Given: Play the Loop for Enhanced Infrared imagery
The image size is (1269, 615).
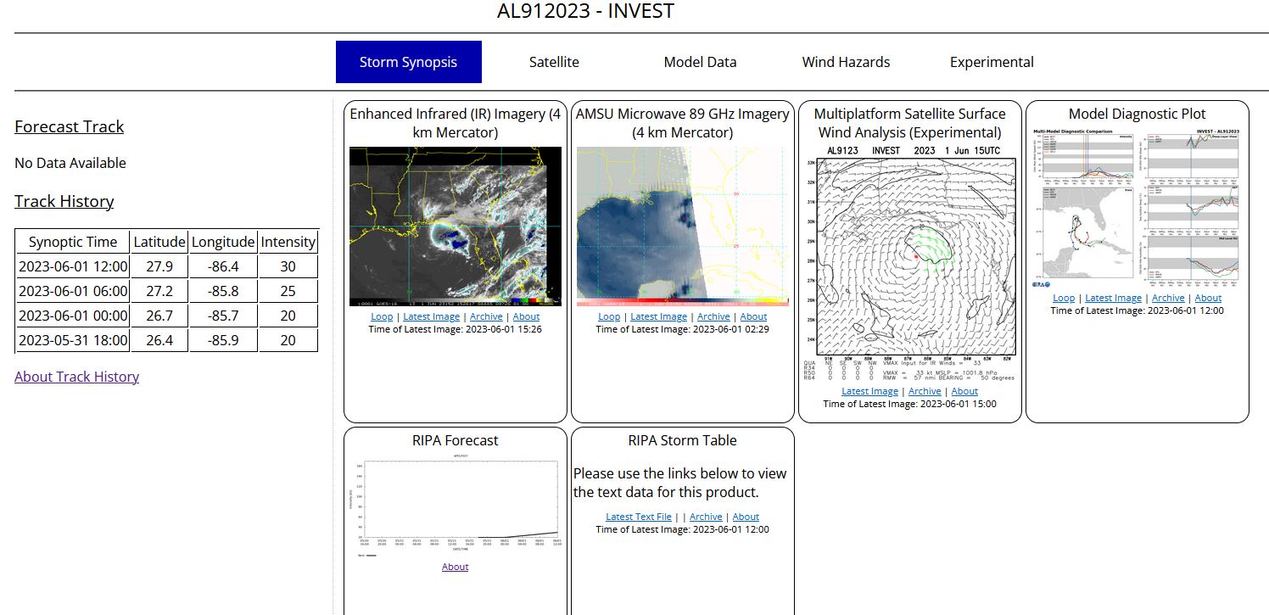Looking at the screenshot, I should 382,316.
